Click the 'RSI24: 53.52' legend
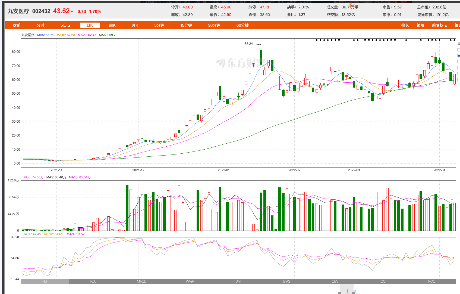The image size is (460, 294). (x=75, y=234)
